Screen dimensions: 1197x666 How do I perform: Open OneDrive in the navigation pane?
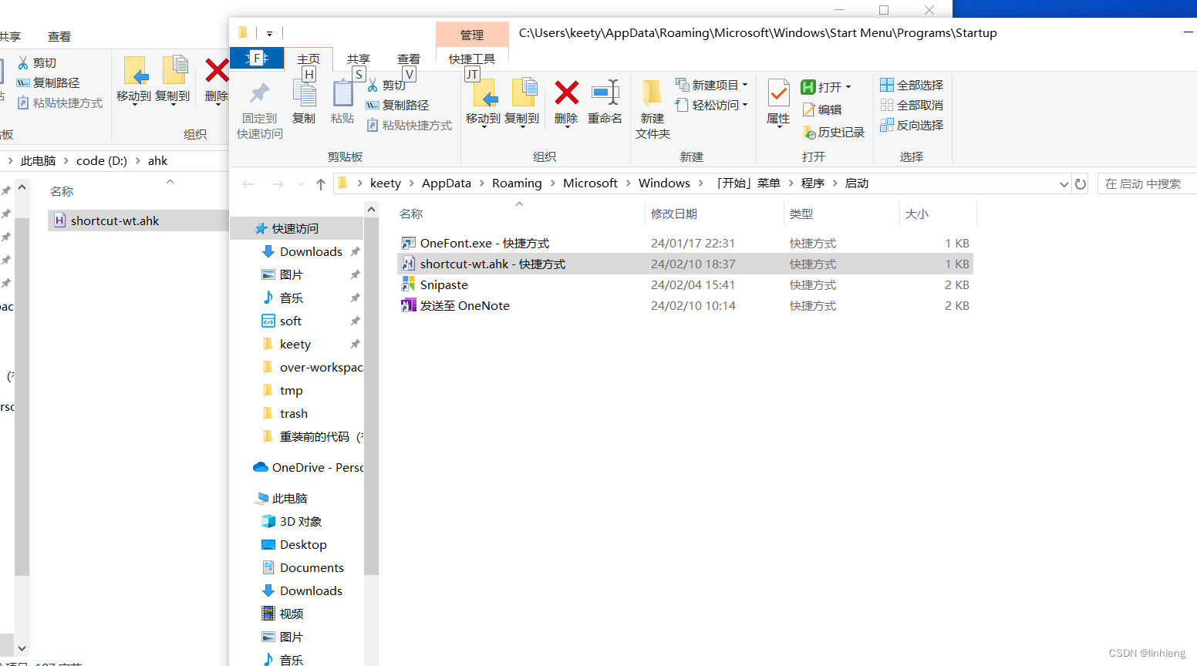309,467
